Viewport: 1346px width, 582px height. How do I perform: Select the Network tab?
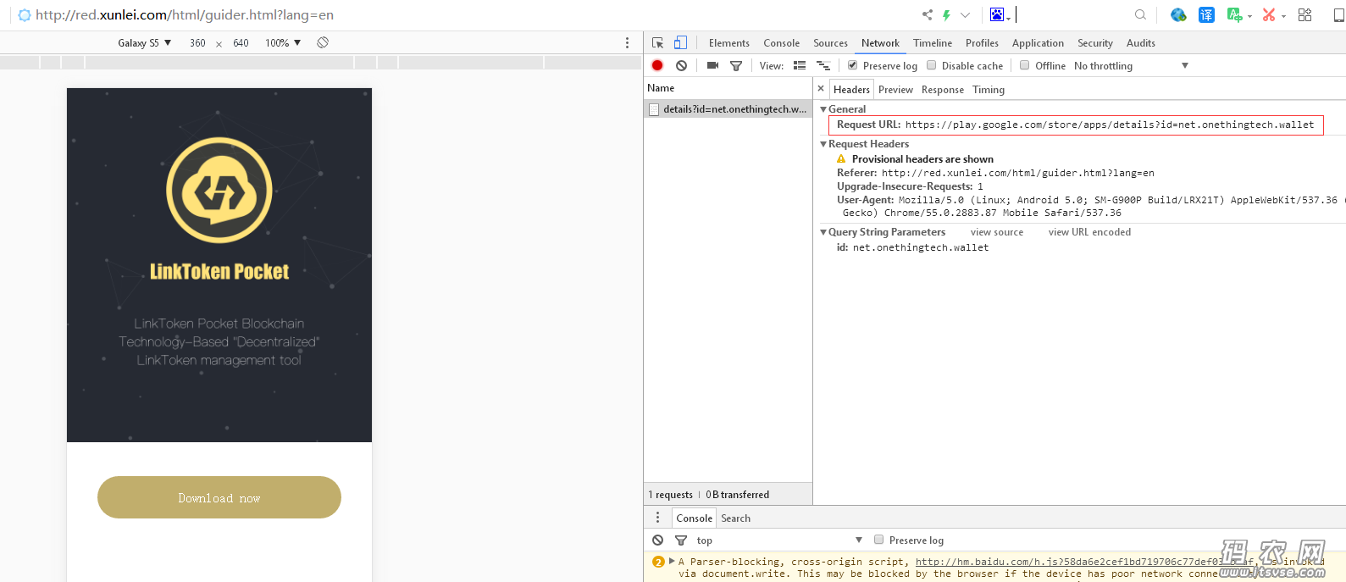point(880,42)
